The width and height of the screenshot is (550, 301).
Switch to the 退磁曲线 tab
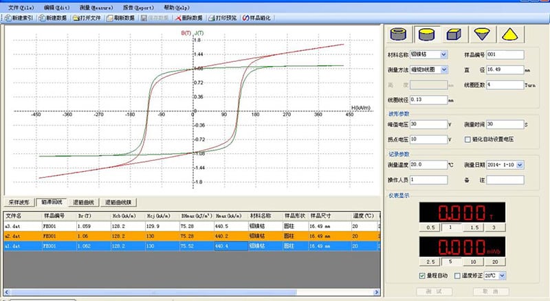(x=83, y=203)
